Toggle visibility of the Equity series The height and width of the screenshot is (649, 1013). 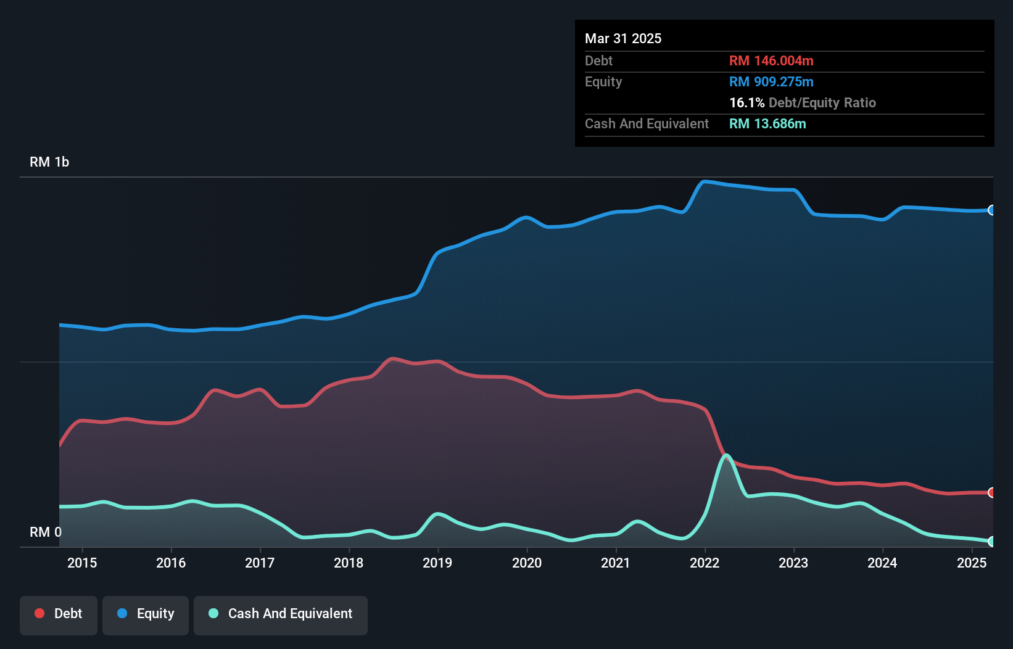pos(146,614)
